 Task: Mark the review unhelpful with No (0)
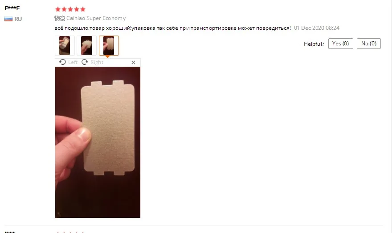[369, 44]
